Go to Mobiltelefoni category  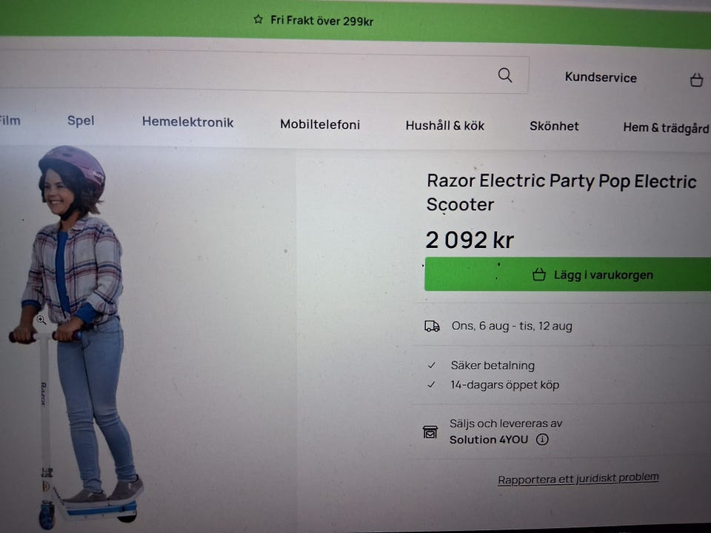(x=320, y=124)
